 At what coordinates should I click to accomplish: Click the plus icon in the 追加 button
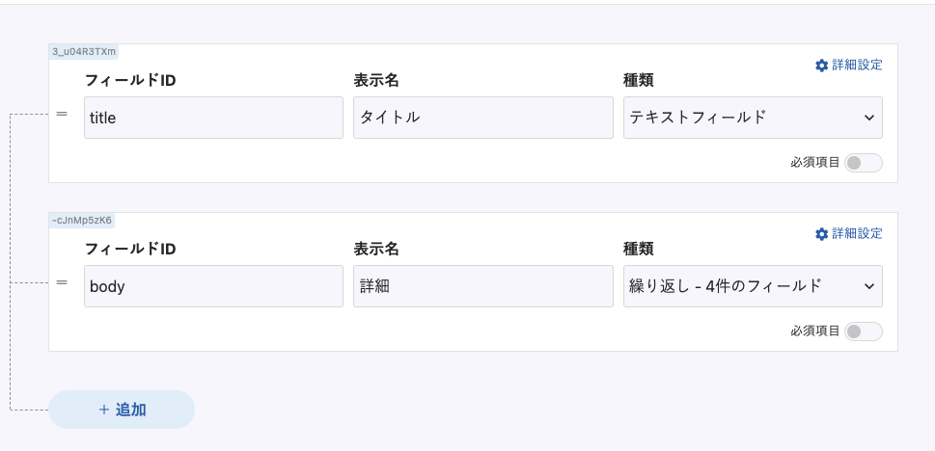tap(104, 410)
